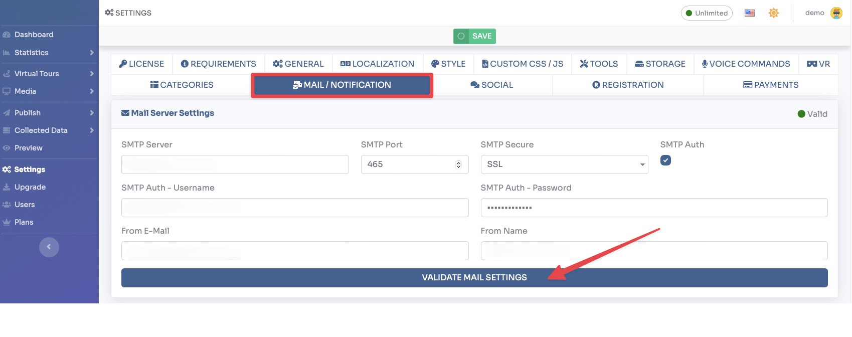This screenshot has height=337, width=852.
Task: Select the MAIL / NOTIFICATION tab
Action: [x=342, y=85]
